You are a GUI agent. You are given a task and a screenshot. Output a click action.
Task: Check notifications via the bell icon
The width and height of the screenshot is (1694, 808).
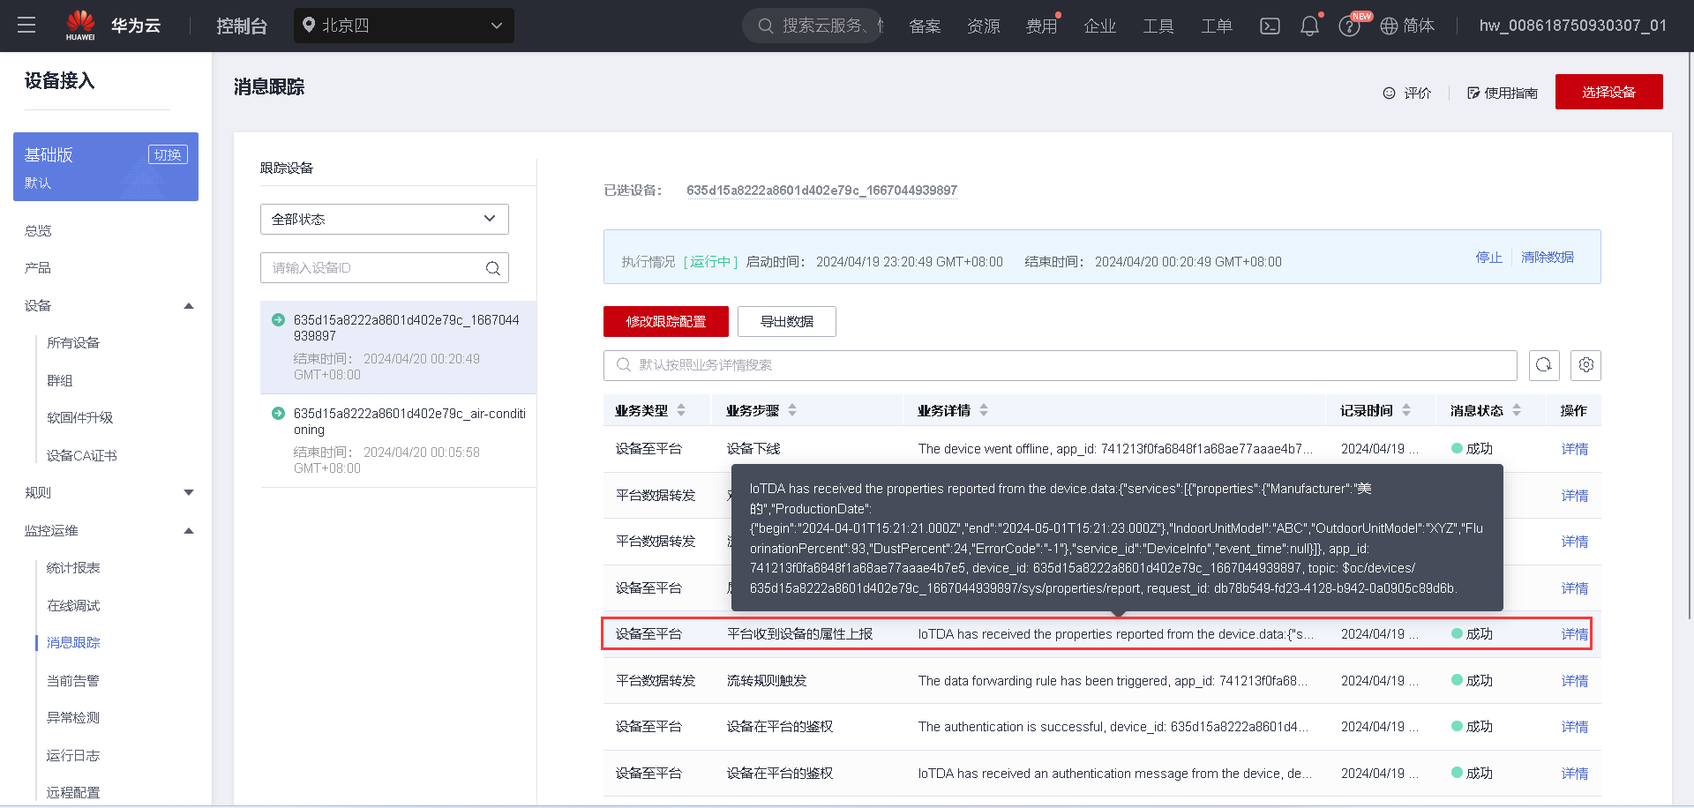pyautogui.click(x=1308, y=26)
